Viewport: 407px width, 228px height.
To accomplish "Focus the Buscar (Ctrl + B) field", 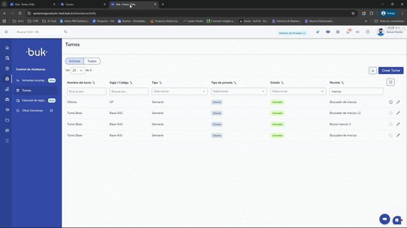I will [39, 32].
